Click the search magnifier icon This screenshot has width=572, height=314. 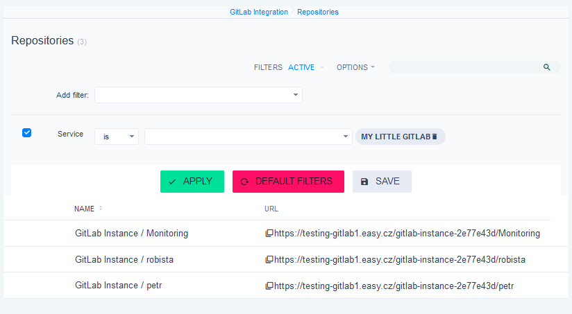pos(547,67)
